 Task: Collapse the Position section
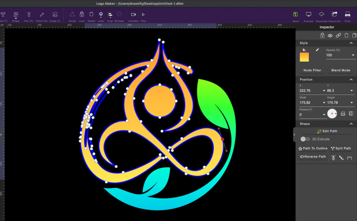tap(351, 80)
